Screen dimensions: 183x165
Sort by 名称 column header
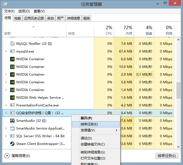coord(34,31)
